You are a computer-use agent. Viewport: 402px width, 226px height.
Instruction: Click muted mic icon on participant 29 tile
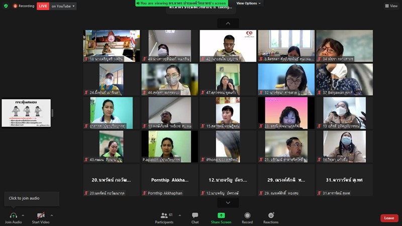[x=261, y=193]
